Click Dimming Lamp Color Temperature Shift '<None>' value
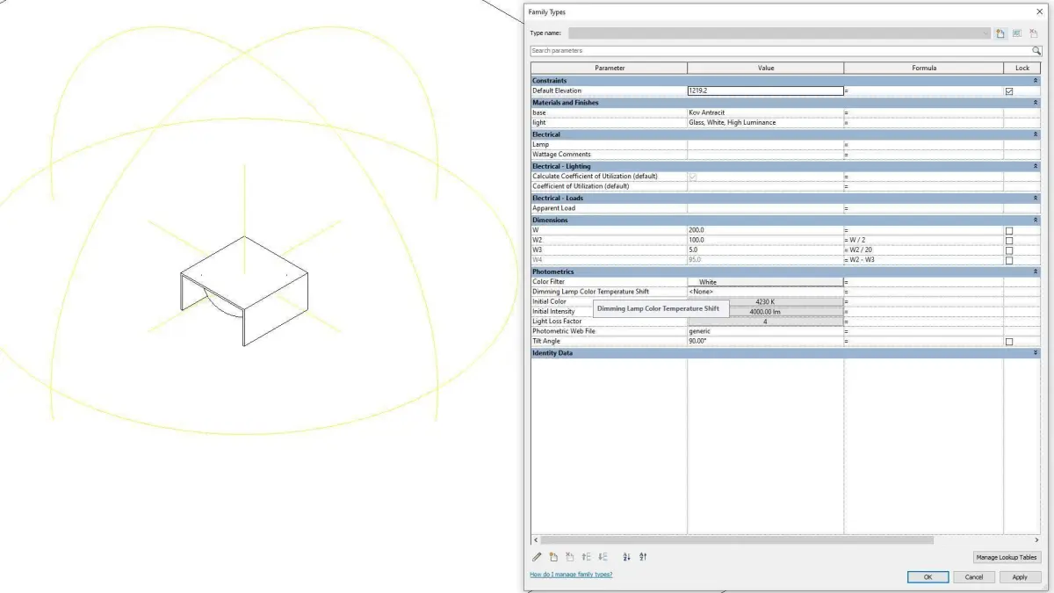 701,292
